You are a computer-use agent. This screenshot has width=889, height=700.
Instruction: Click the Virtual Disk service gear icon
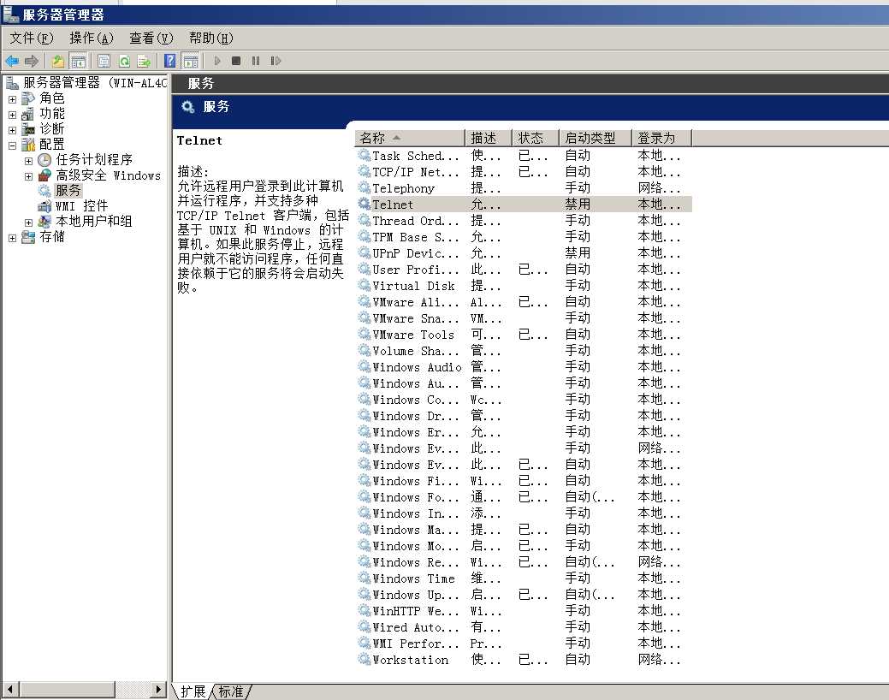pyautogui.click(x=364, y=285)
